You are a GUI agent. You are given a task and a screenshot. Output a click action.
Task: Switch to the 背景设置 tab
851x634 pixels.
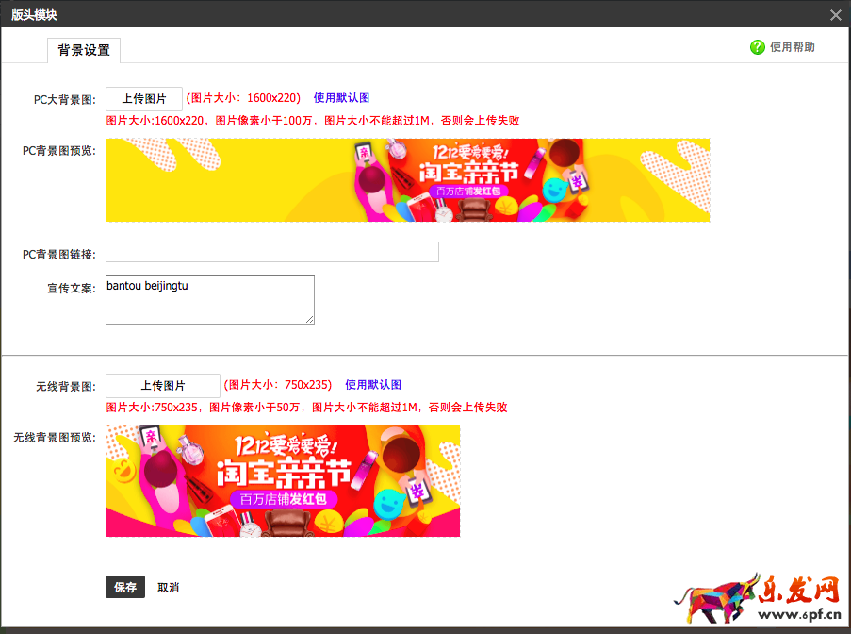coord(83,51)
